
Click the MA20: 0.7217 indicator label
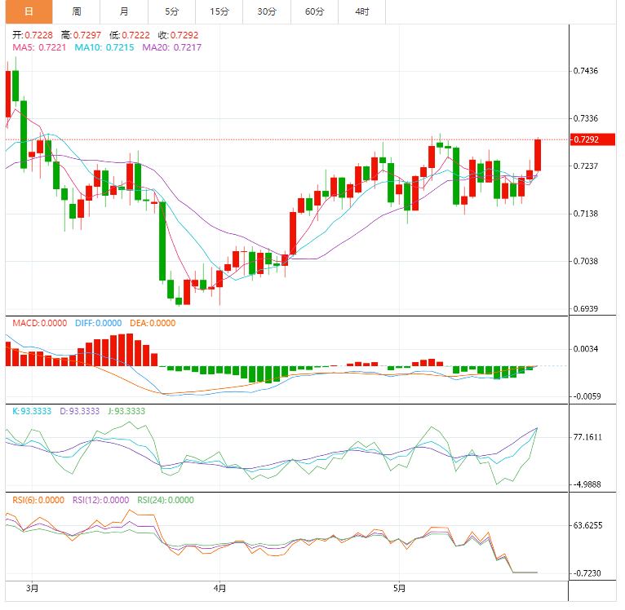[172, 47]
